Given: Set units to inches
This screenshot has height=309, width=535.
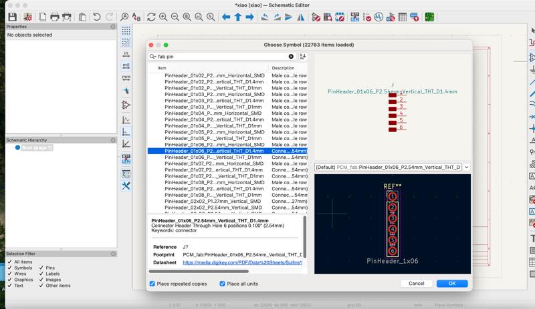Looking at the screenshot, I should pos(126,54).
